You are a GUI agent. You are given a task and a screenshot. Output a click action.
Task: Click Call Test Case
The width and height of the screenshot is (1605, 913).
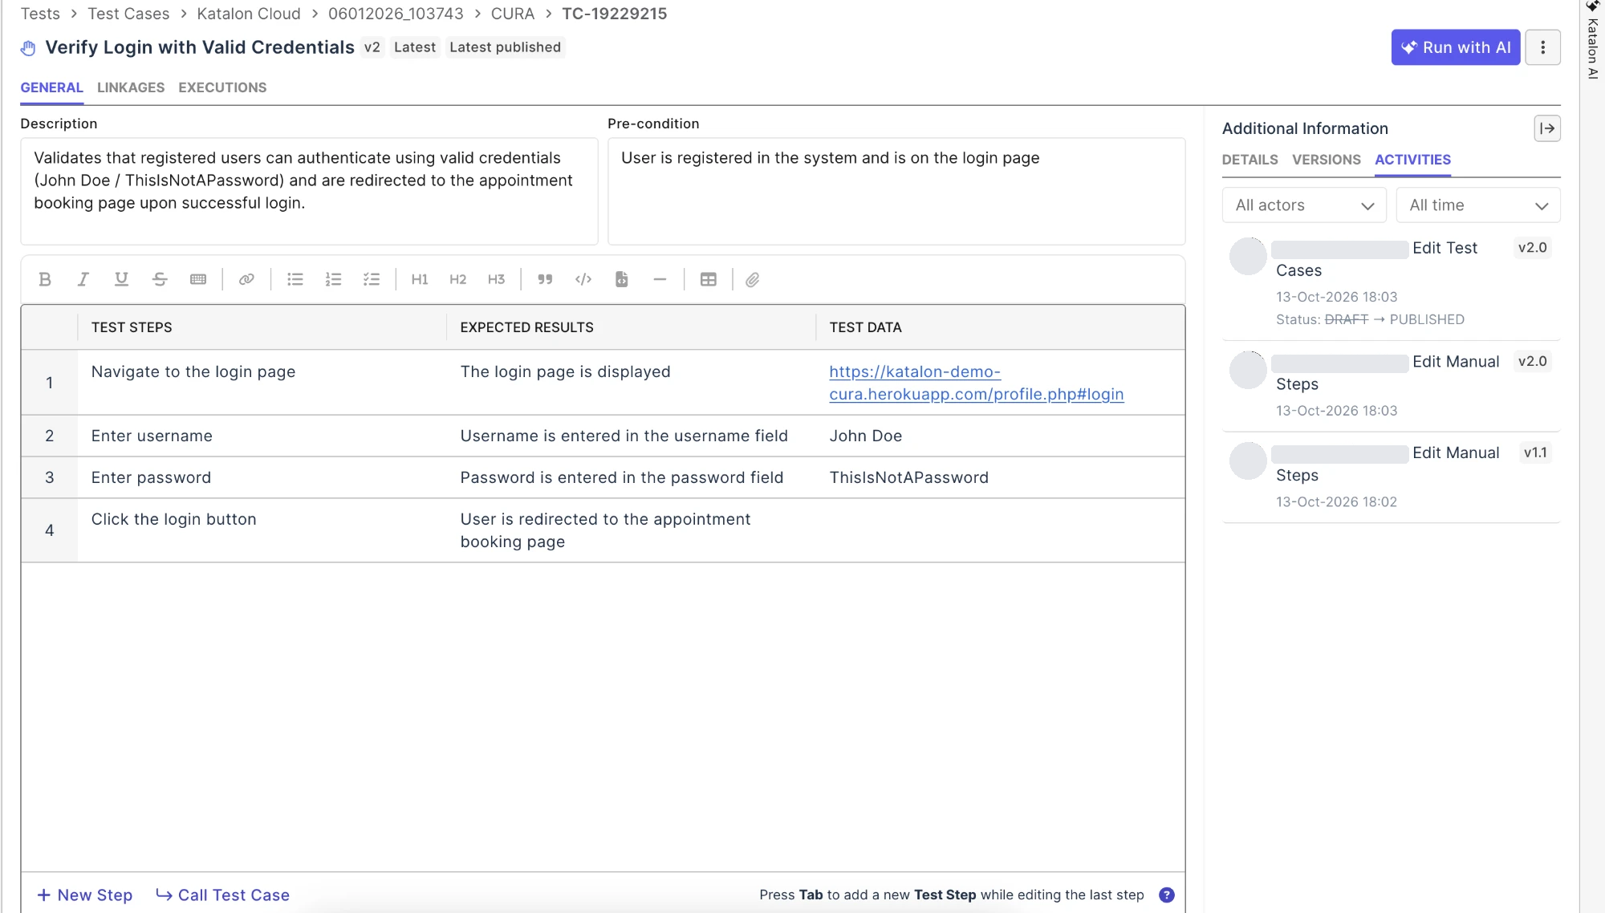222,895
